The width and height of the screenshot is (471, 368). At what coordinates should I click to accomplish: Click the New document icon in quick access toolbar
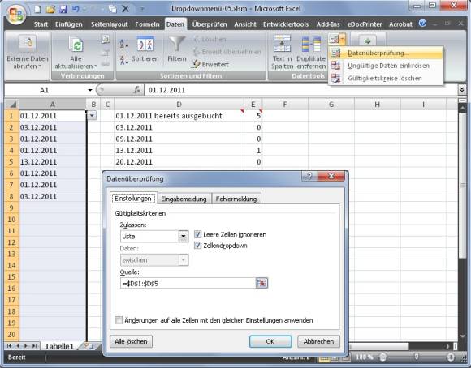(x=37, y=9)
